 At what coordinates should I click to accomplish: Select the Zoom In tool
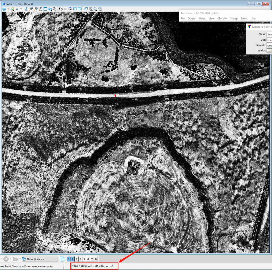point(31,9)
